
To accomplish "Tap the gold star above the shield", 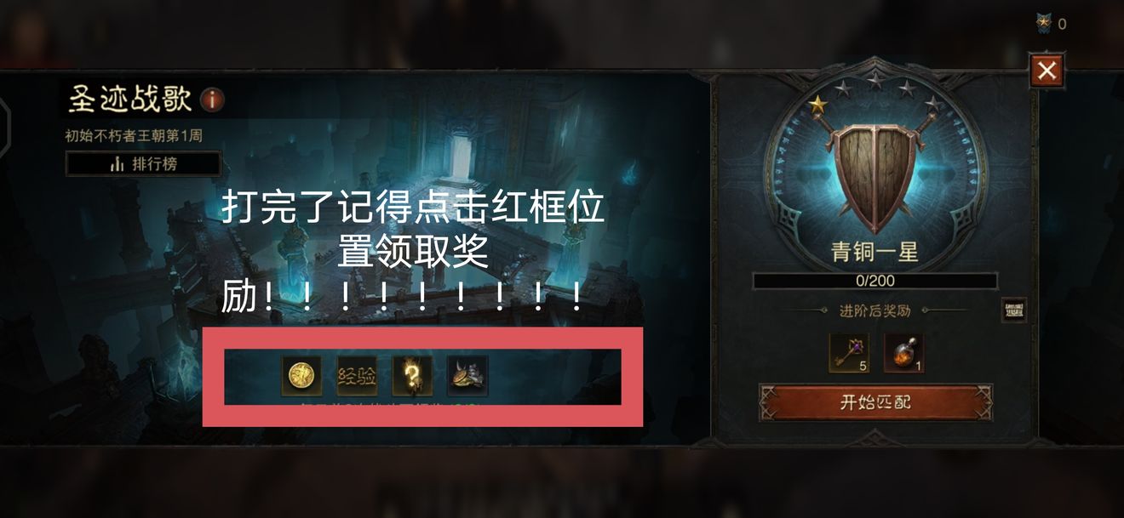I will pos(817,105).
